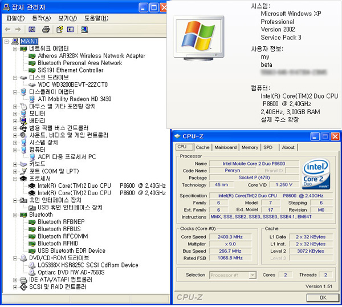Screen dimensions: 342x307
Task: Click the Bluetooth RFCOMM device icon
Action: pos(32,236)
